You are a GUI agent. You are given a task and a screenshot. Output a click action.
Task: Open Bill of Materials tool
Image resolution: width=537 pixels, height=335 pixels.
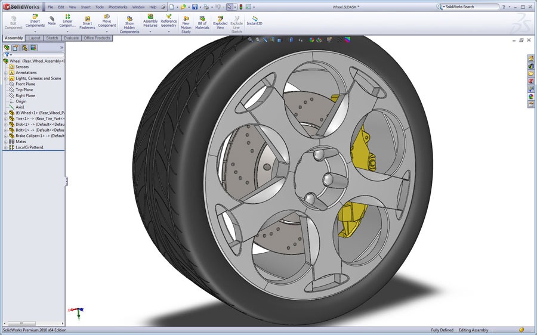click(x=202, y=22)
